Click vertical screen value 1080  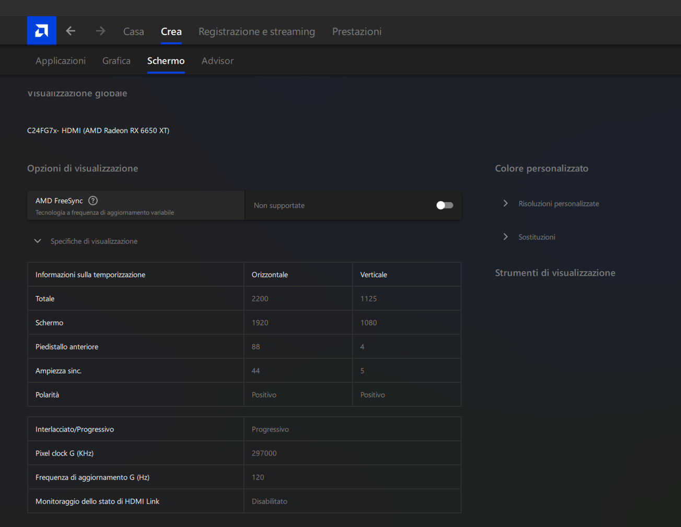pos(368,323)
